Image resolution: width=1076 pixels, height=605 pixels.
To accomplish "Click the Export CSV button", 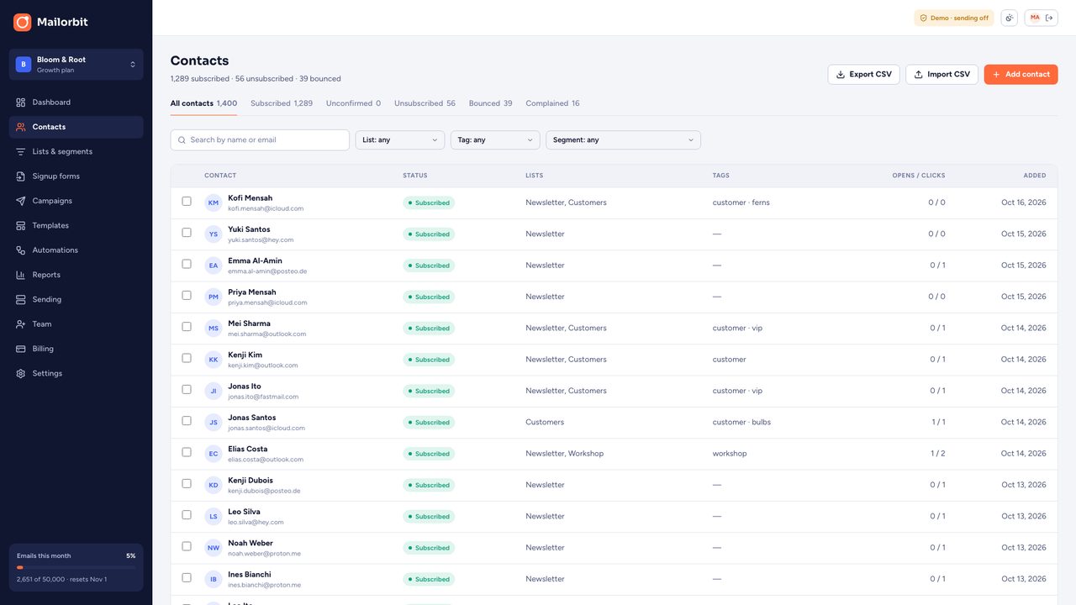I will [863, 75].
